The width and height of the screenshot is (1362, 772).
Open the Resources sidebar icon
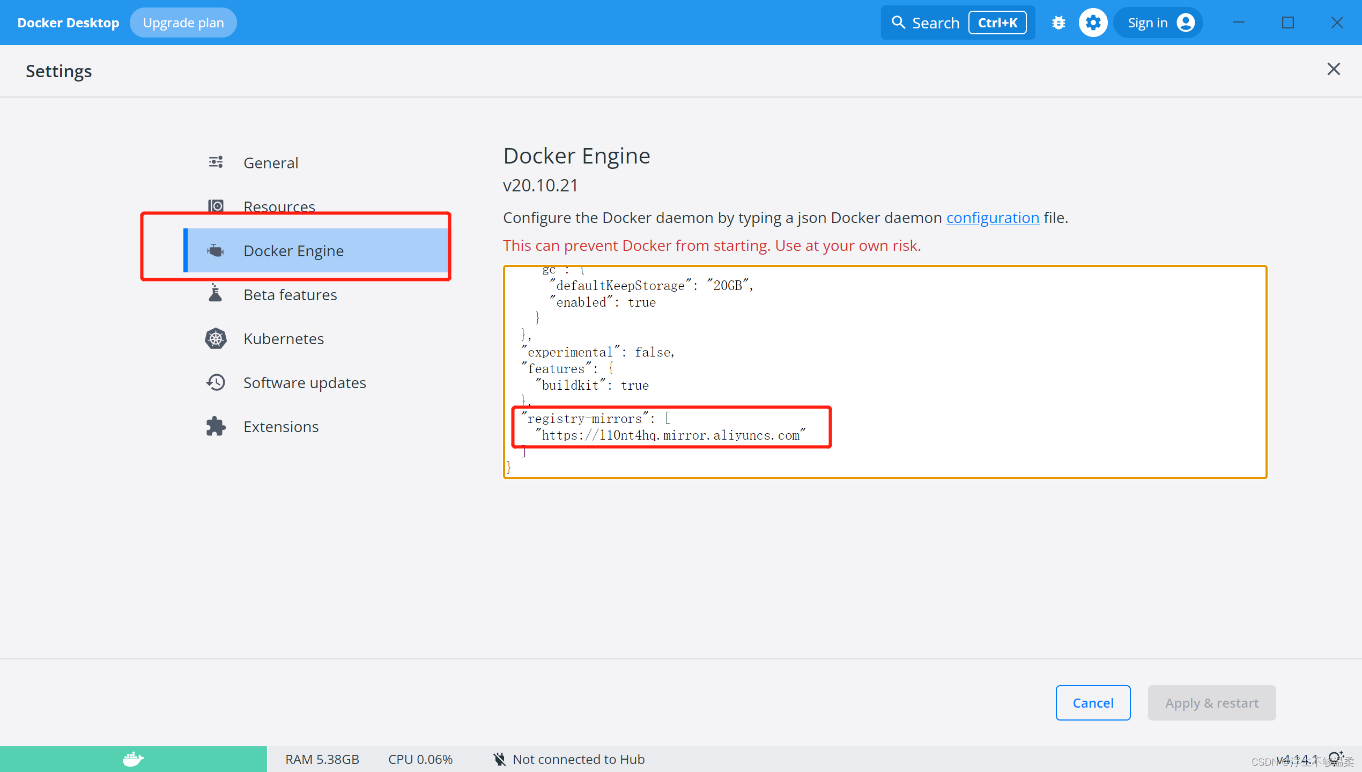tap(215, 206)
